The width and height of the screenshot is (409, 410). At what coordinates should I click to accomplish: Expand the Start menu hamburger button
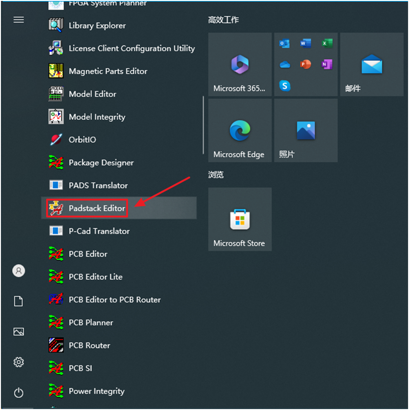(19, 20)
